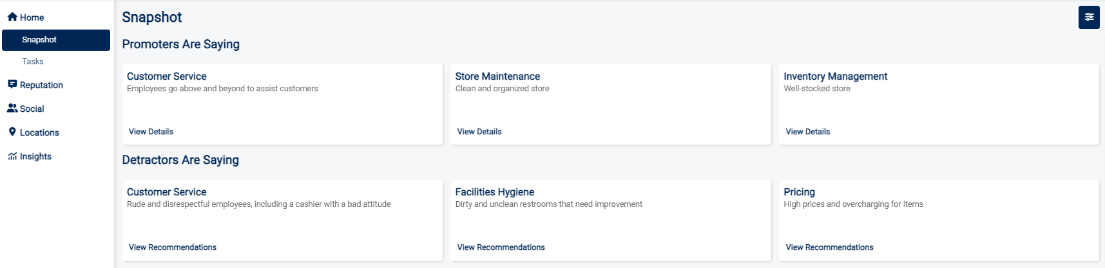The width and height of the screenshot is (1105, 268).
Task: Open the filter settings sliders button
Action: tap(1089, 17)
